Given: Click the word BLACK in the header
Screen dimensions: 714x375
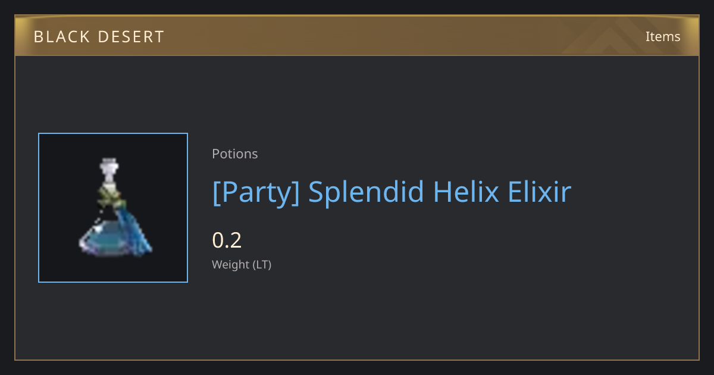Looking at the screenshot, I should point(62,37).
